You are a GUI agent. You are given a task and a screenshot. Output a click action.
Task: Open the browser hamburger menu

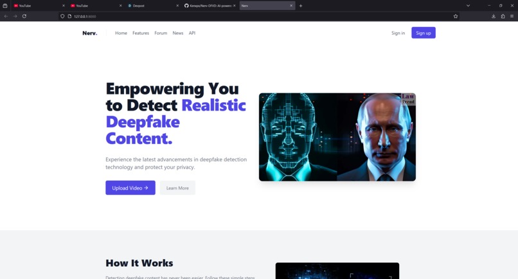point(512,16)
